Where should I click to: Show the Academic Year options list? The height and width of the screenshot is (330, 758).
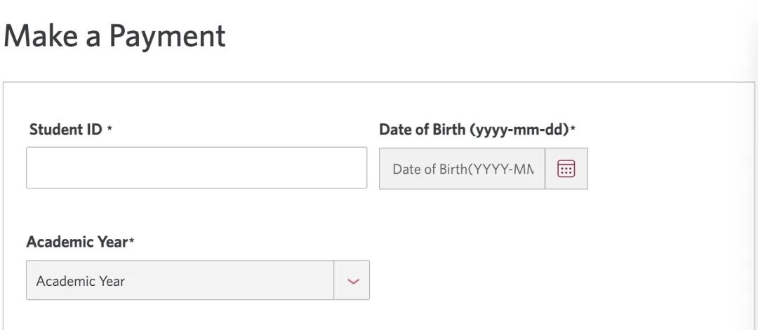click(x=197, y=281)
